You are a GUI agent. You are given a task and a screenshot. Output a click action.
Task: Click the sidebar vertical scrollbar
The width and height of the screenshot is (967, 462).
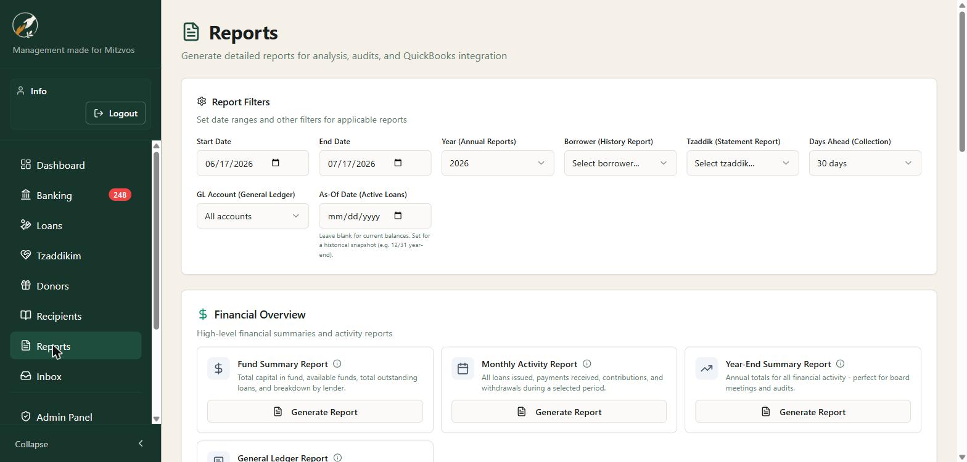click(156, 240)
